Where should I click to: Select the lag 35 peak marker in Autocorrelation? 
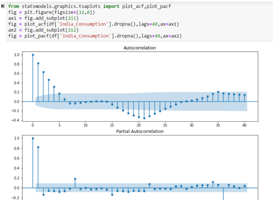coord(218,92)
